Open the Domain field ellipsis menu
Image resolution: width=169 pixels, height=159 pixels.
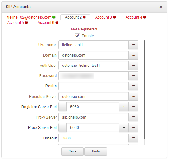[x=133, y=55]
